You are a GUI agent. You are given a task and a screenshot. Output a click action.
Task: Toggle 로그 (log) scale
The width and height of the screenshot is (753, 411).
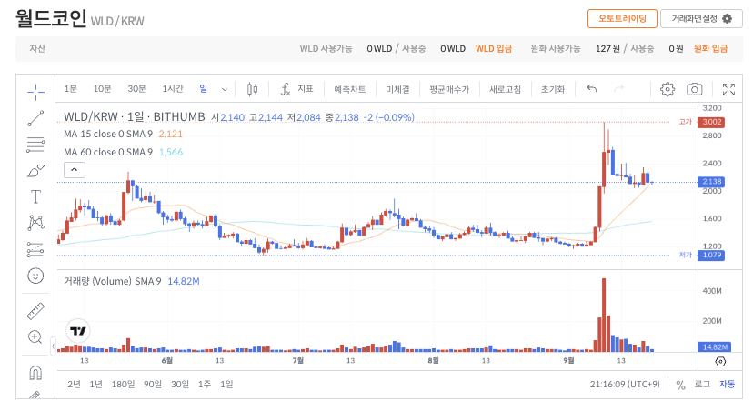click(x=702, y=385)
